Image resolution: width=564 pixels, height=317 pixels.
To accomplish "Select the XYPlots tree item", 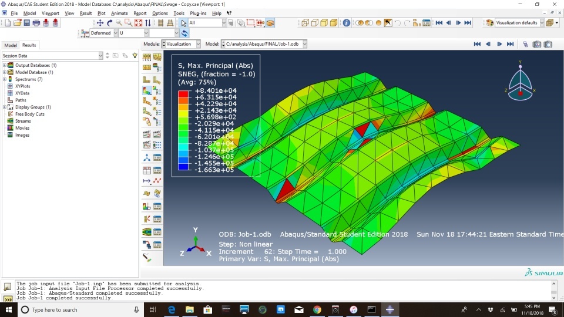I will [x=23, y=86].
